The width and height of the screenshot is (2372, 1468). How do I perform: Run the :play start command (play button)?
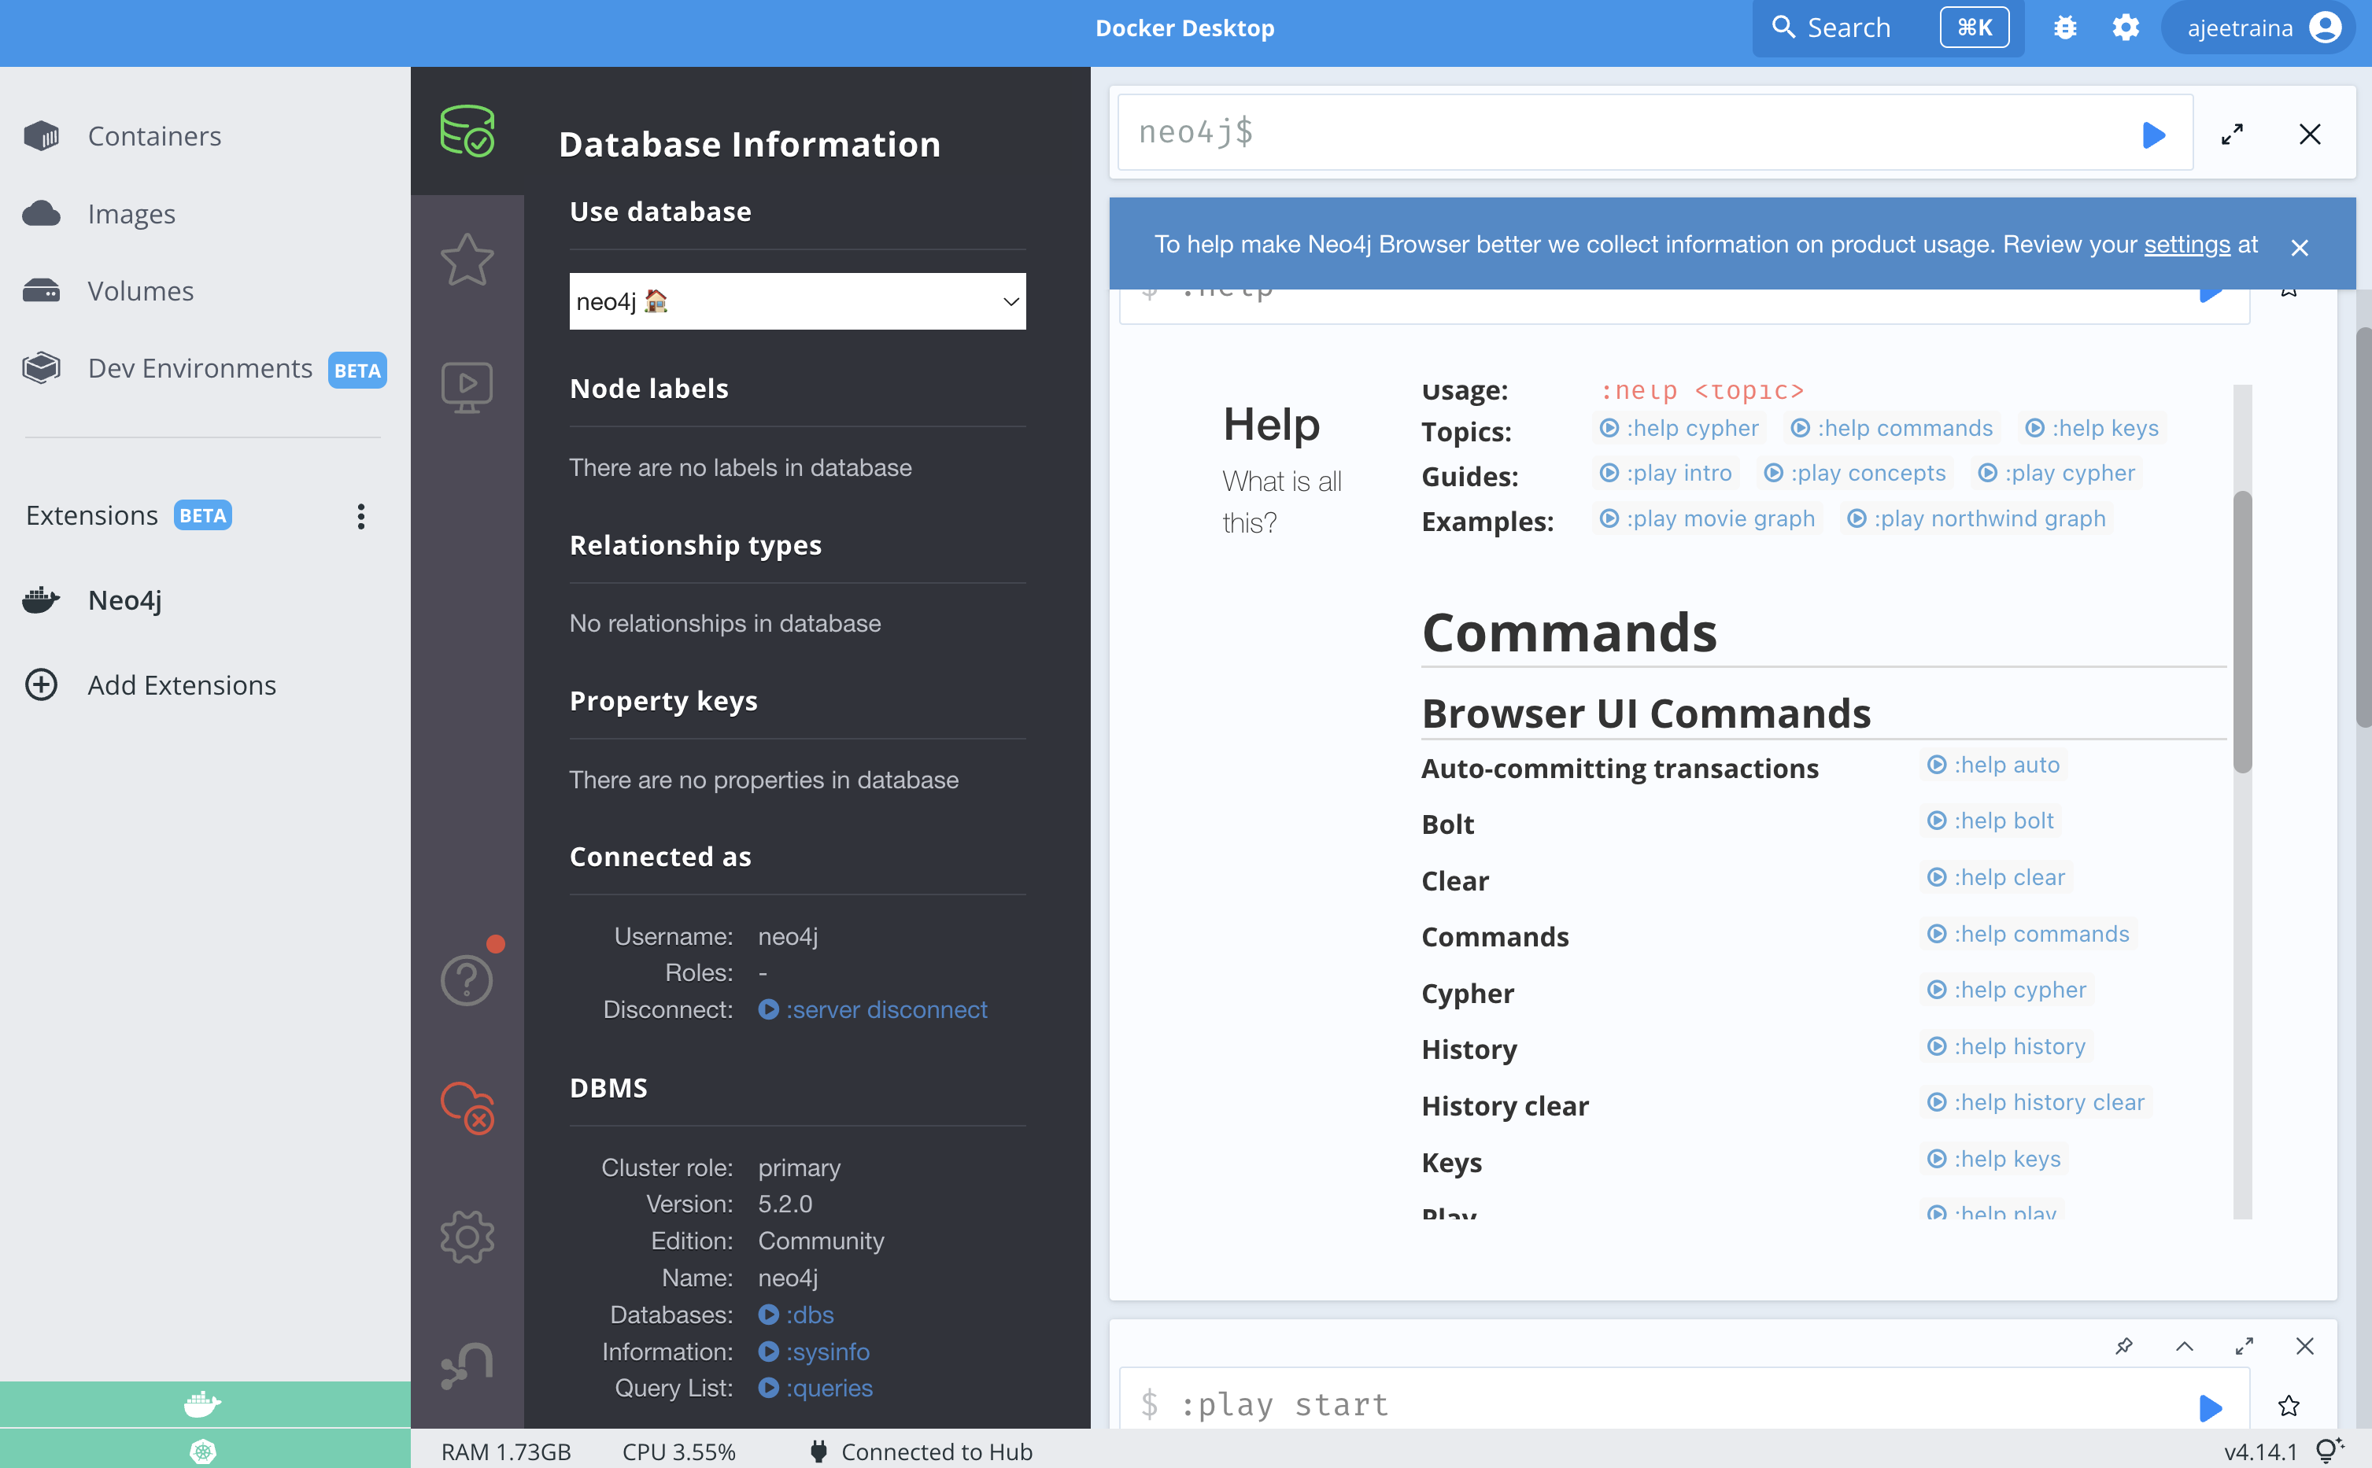click(x=2211, y=1406)
